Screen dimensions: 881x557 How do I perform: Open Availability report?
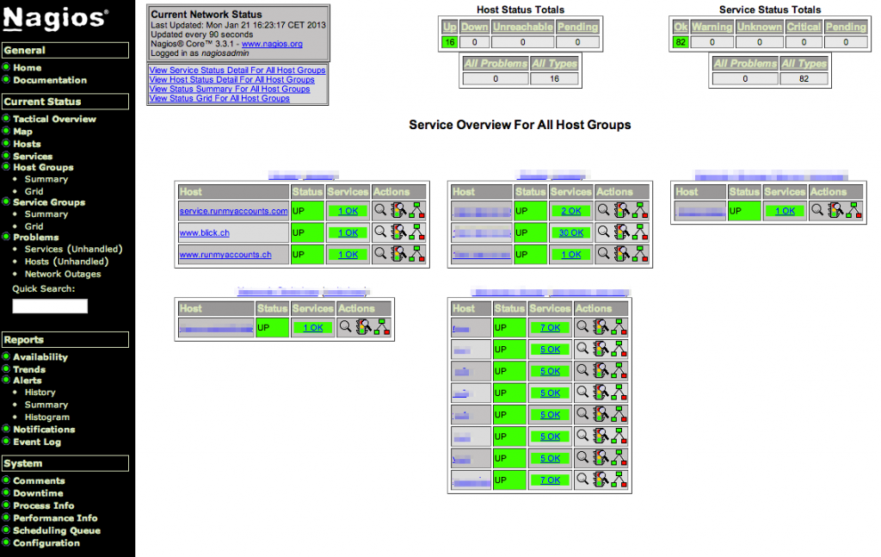[40, 357]
